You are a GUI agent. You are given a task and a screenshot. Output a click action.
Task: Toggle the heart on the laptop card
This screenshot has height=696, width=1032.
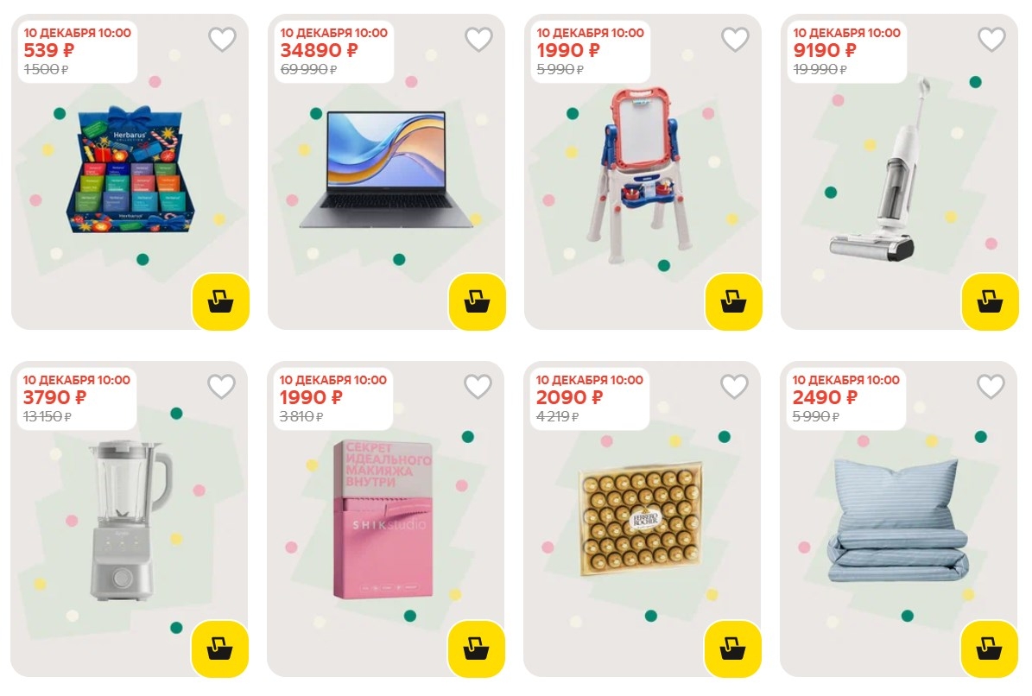pyautogui.click(x=478, y=40)
